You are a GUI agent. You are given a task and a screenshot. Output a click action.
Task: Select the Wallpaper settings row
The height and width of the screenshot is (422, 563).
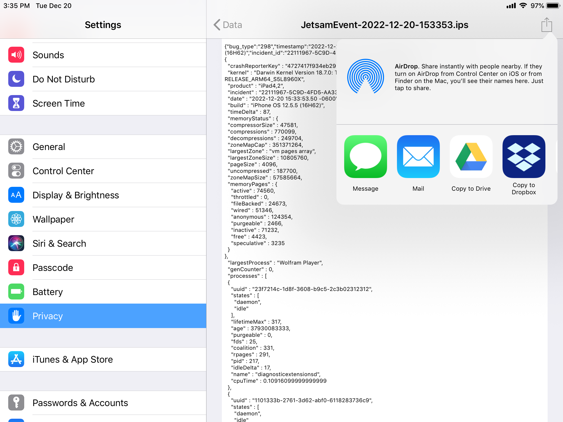tap(103, 219)
